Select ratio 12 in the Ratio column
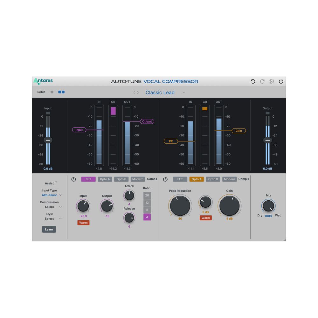The height and width of the screenshot is (318, 318). click(x=147, y=203)
